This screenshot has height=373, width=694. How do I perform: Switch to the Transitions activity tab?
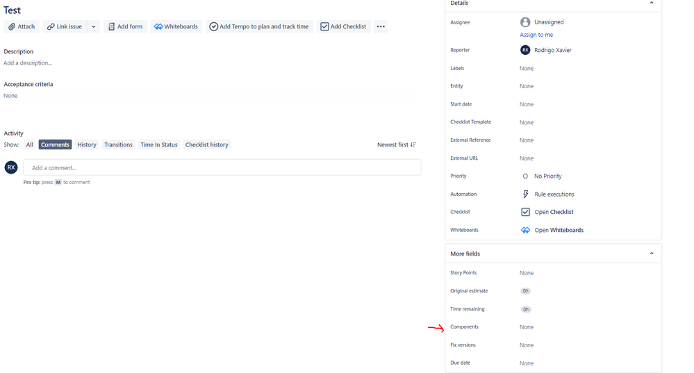(x=118, y=144)
